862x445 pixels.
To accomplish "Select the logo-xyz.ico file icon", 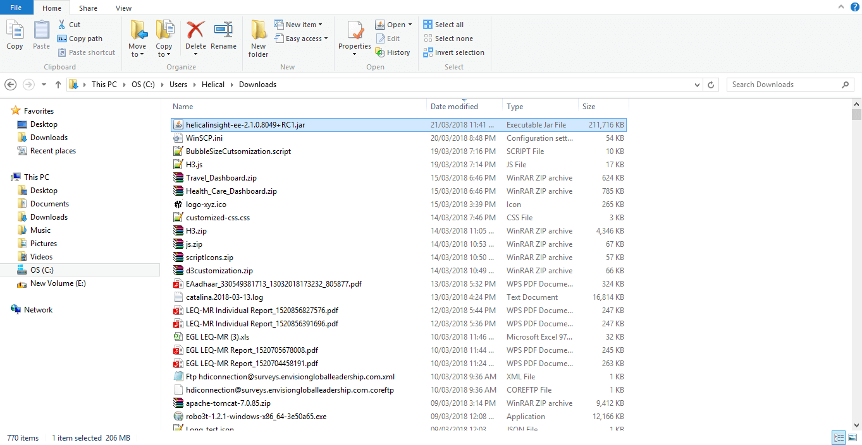I will (178, 205).
